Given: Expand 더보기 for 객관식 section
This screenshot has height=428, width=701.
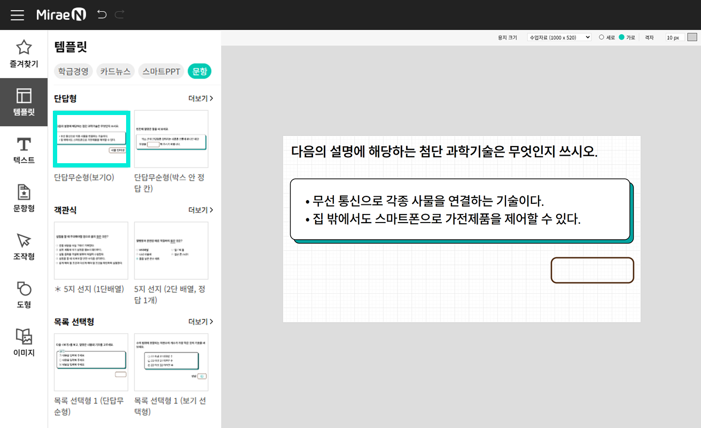Looking at the screenshot, I should [x=200, y=210].
